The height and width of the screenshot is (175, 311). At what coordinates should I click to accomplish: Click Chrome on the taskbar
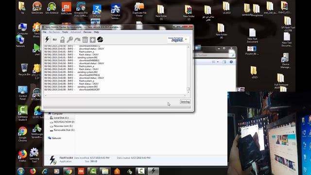(x=69, y=171)
